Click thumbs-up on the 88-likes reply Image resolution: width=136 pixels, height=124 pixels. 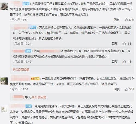click(124, 44)
